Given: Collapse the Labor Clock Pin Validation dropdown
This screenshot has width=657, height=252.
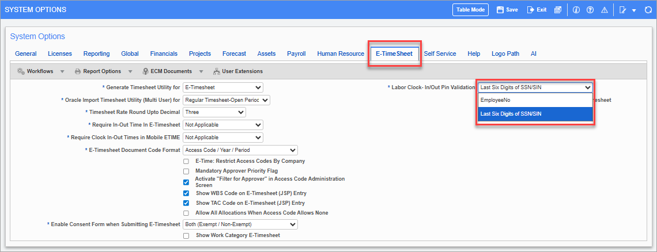Looking at the screenshot, I should (535, 87).
